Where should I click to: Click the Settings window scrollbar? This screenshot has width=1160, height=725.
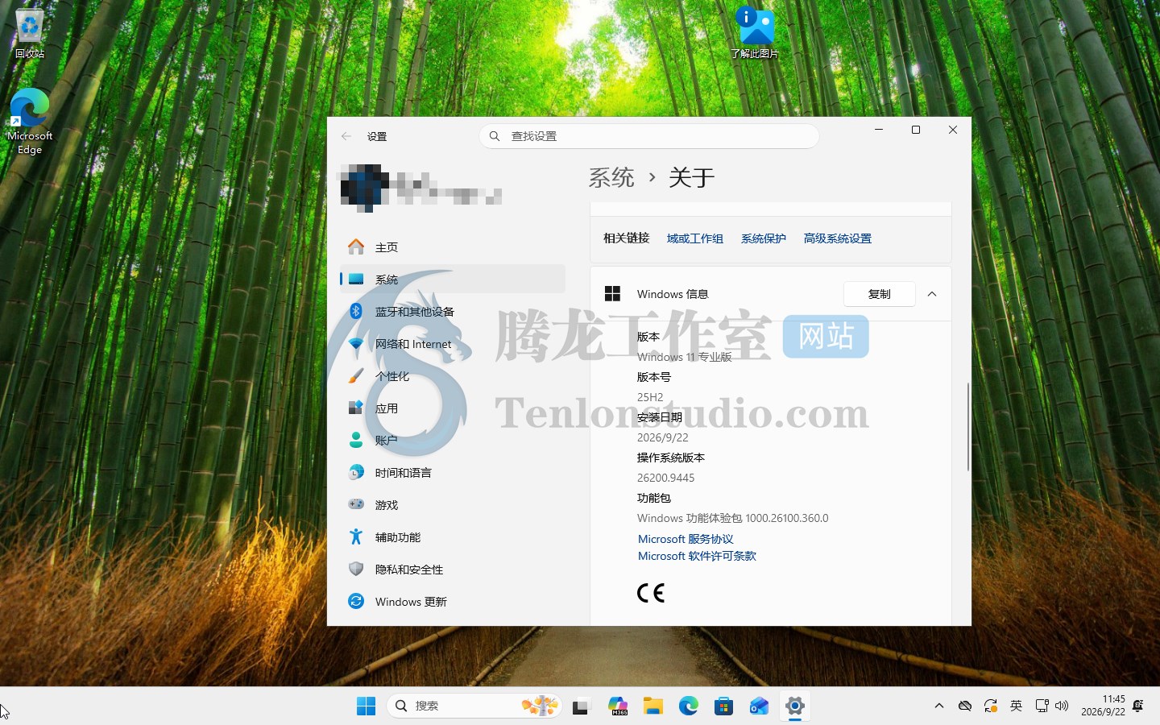[x=968, y=427]
